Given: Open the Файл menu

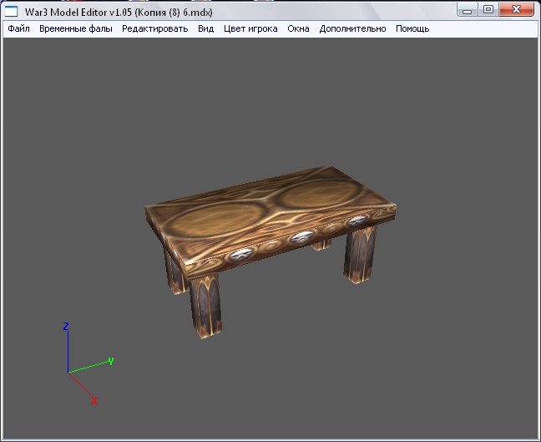Looking at the screenshot, I should (18, 28).
